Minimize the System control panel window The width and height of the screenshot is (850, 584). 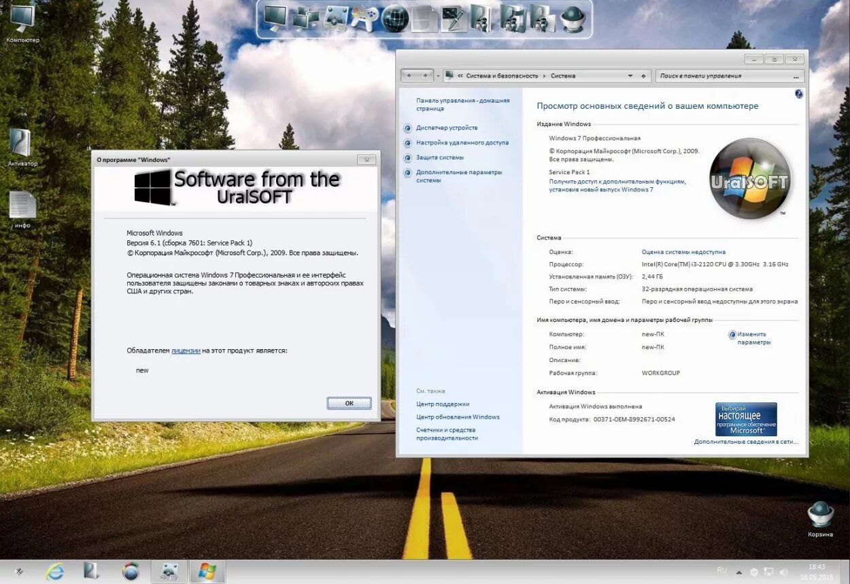[753, 60]
